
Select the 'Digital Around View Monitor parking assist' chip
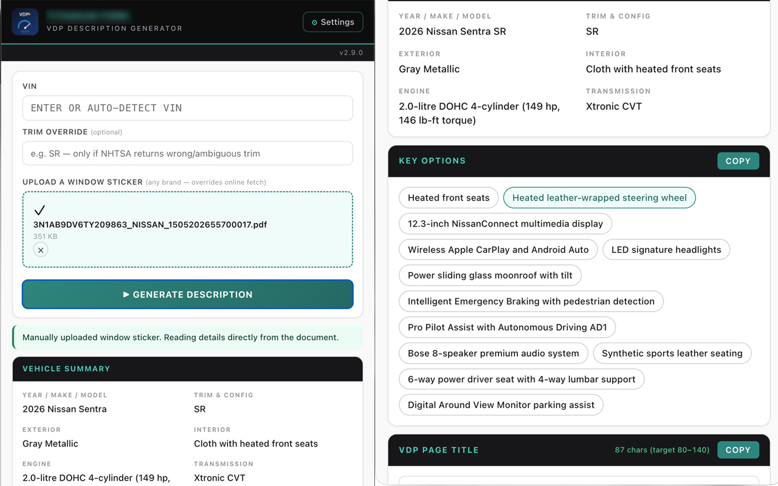[x=501, y=405]
